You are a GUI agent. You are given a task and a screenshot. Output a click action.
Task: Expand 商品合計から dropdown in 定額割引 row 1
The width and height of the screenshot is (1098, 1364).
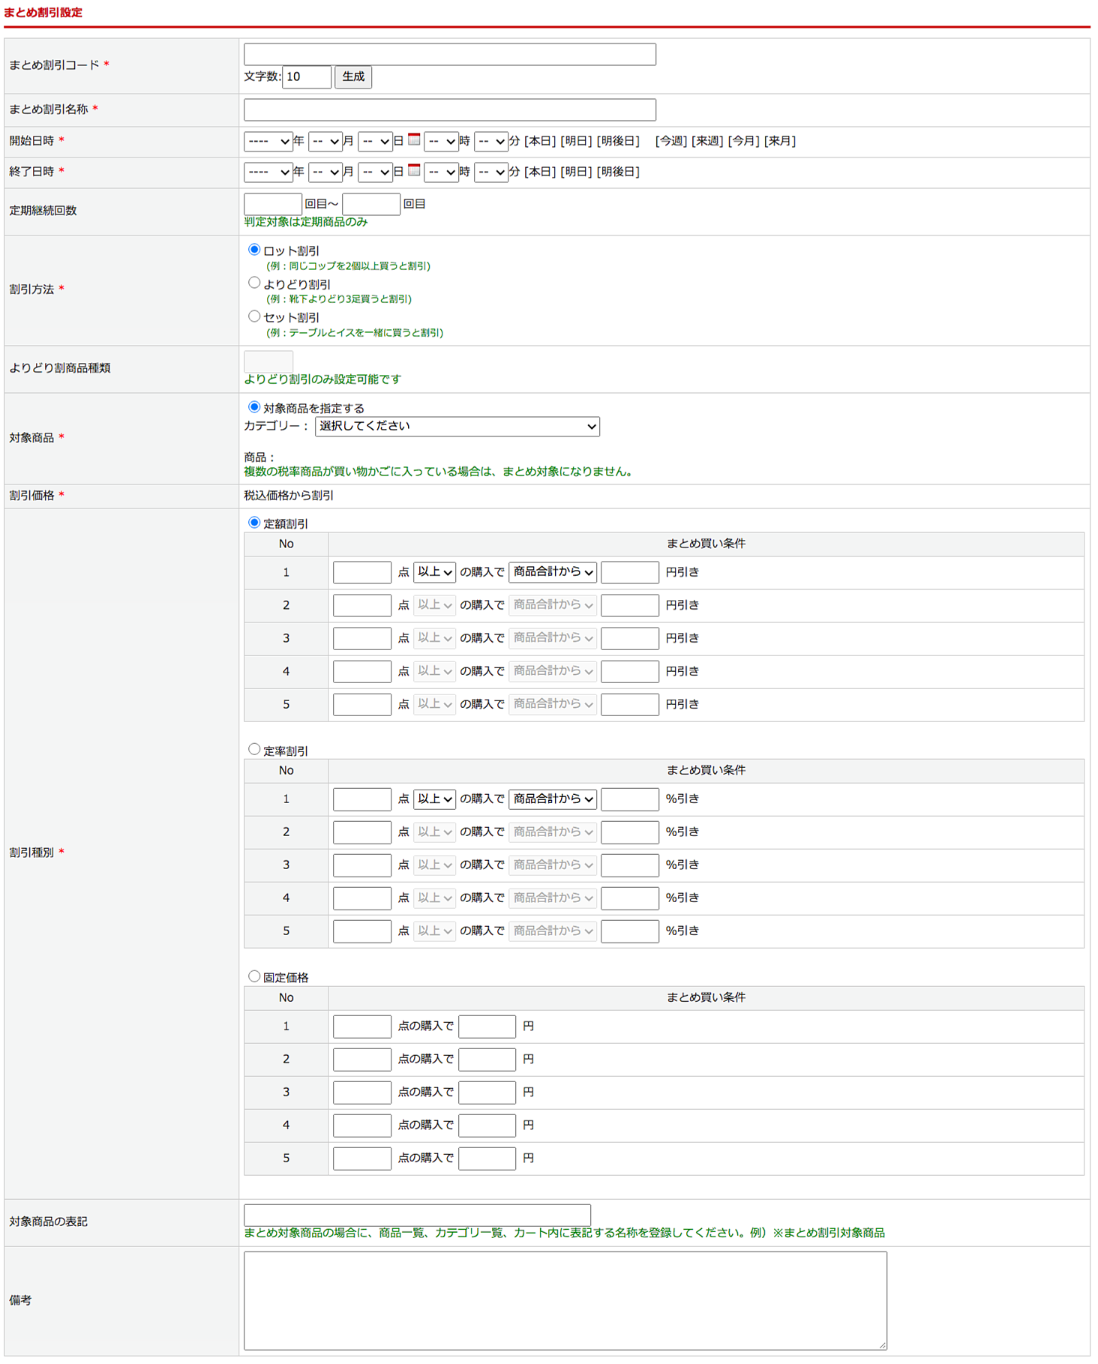point(552,572)
